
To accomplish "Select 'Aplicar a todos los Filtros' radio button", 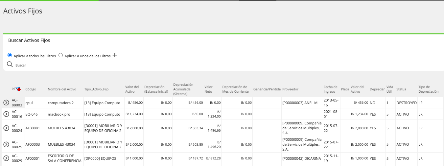I will pyautogui.click(x=10, y=55).
